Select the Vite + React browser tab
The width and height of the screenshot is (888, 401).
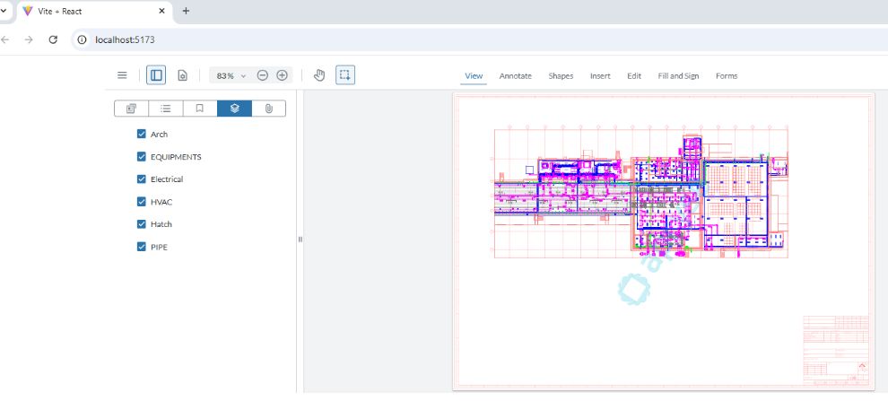tap(94, 11)
